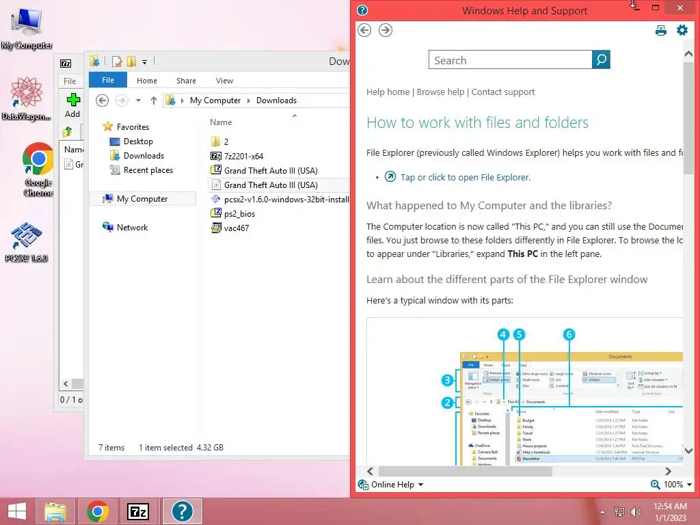
Task: Launch PCSX2 1.6.0 desktop shortcut
Action: [27, 242]
